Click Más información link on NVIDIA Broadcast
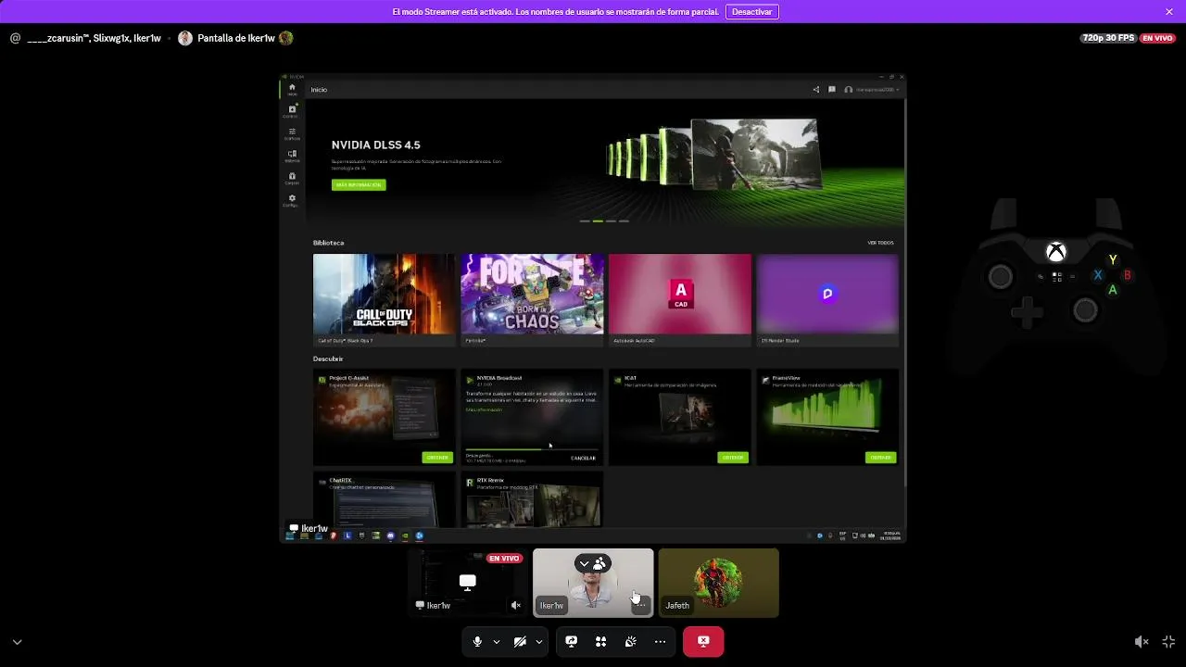This screenshot has height=667, width=1186. pos(484,409)
